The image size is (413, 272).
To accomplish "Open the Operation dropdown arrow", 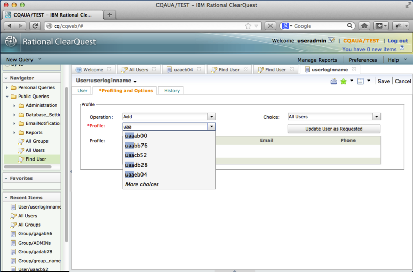I will pos(211,116).
